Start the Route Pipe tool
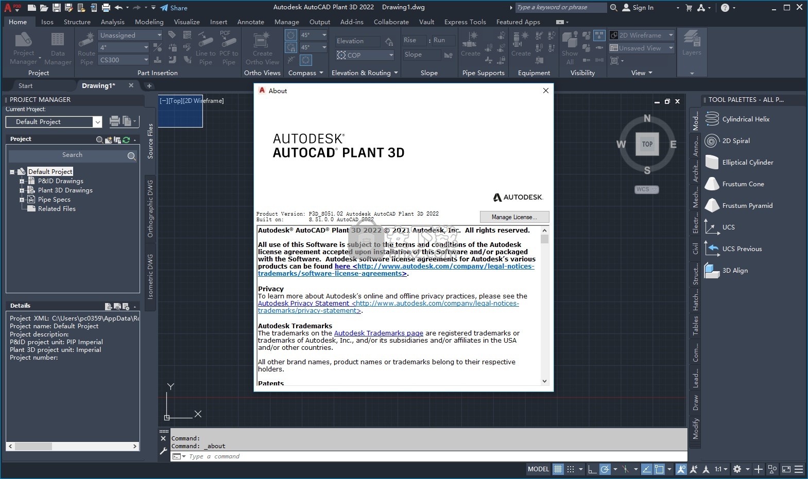 pos(87,48)
